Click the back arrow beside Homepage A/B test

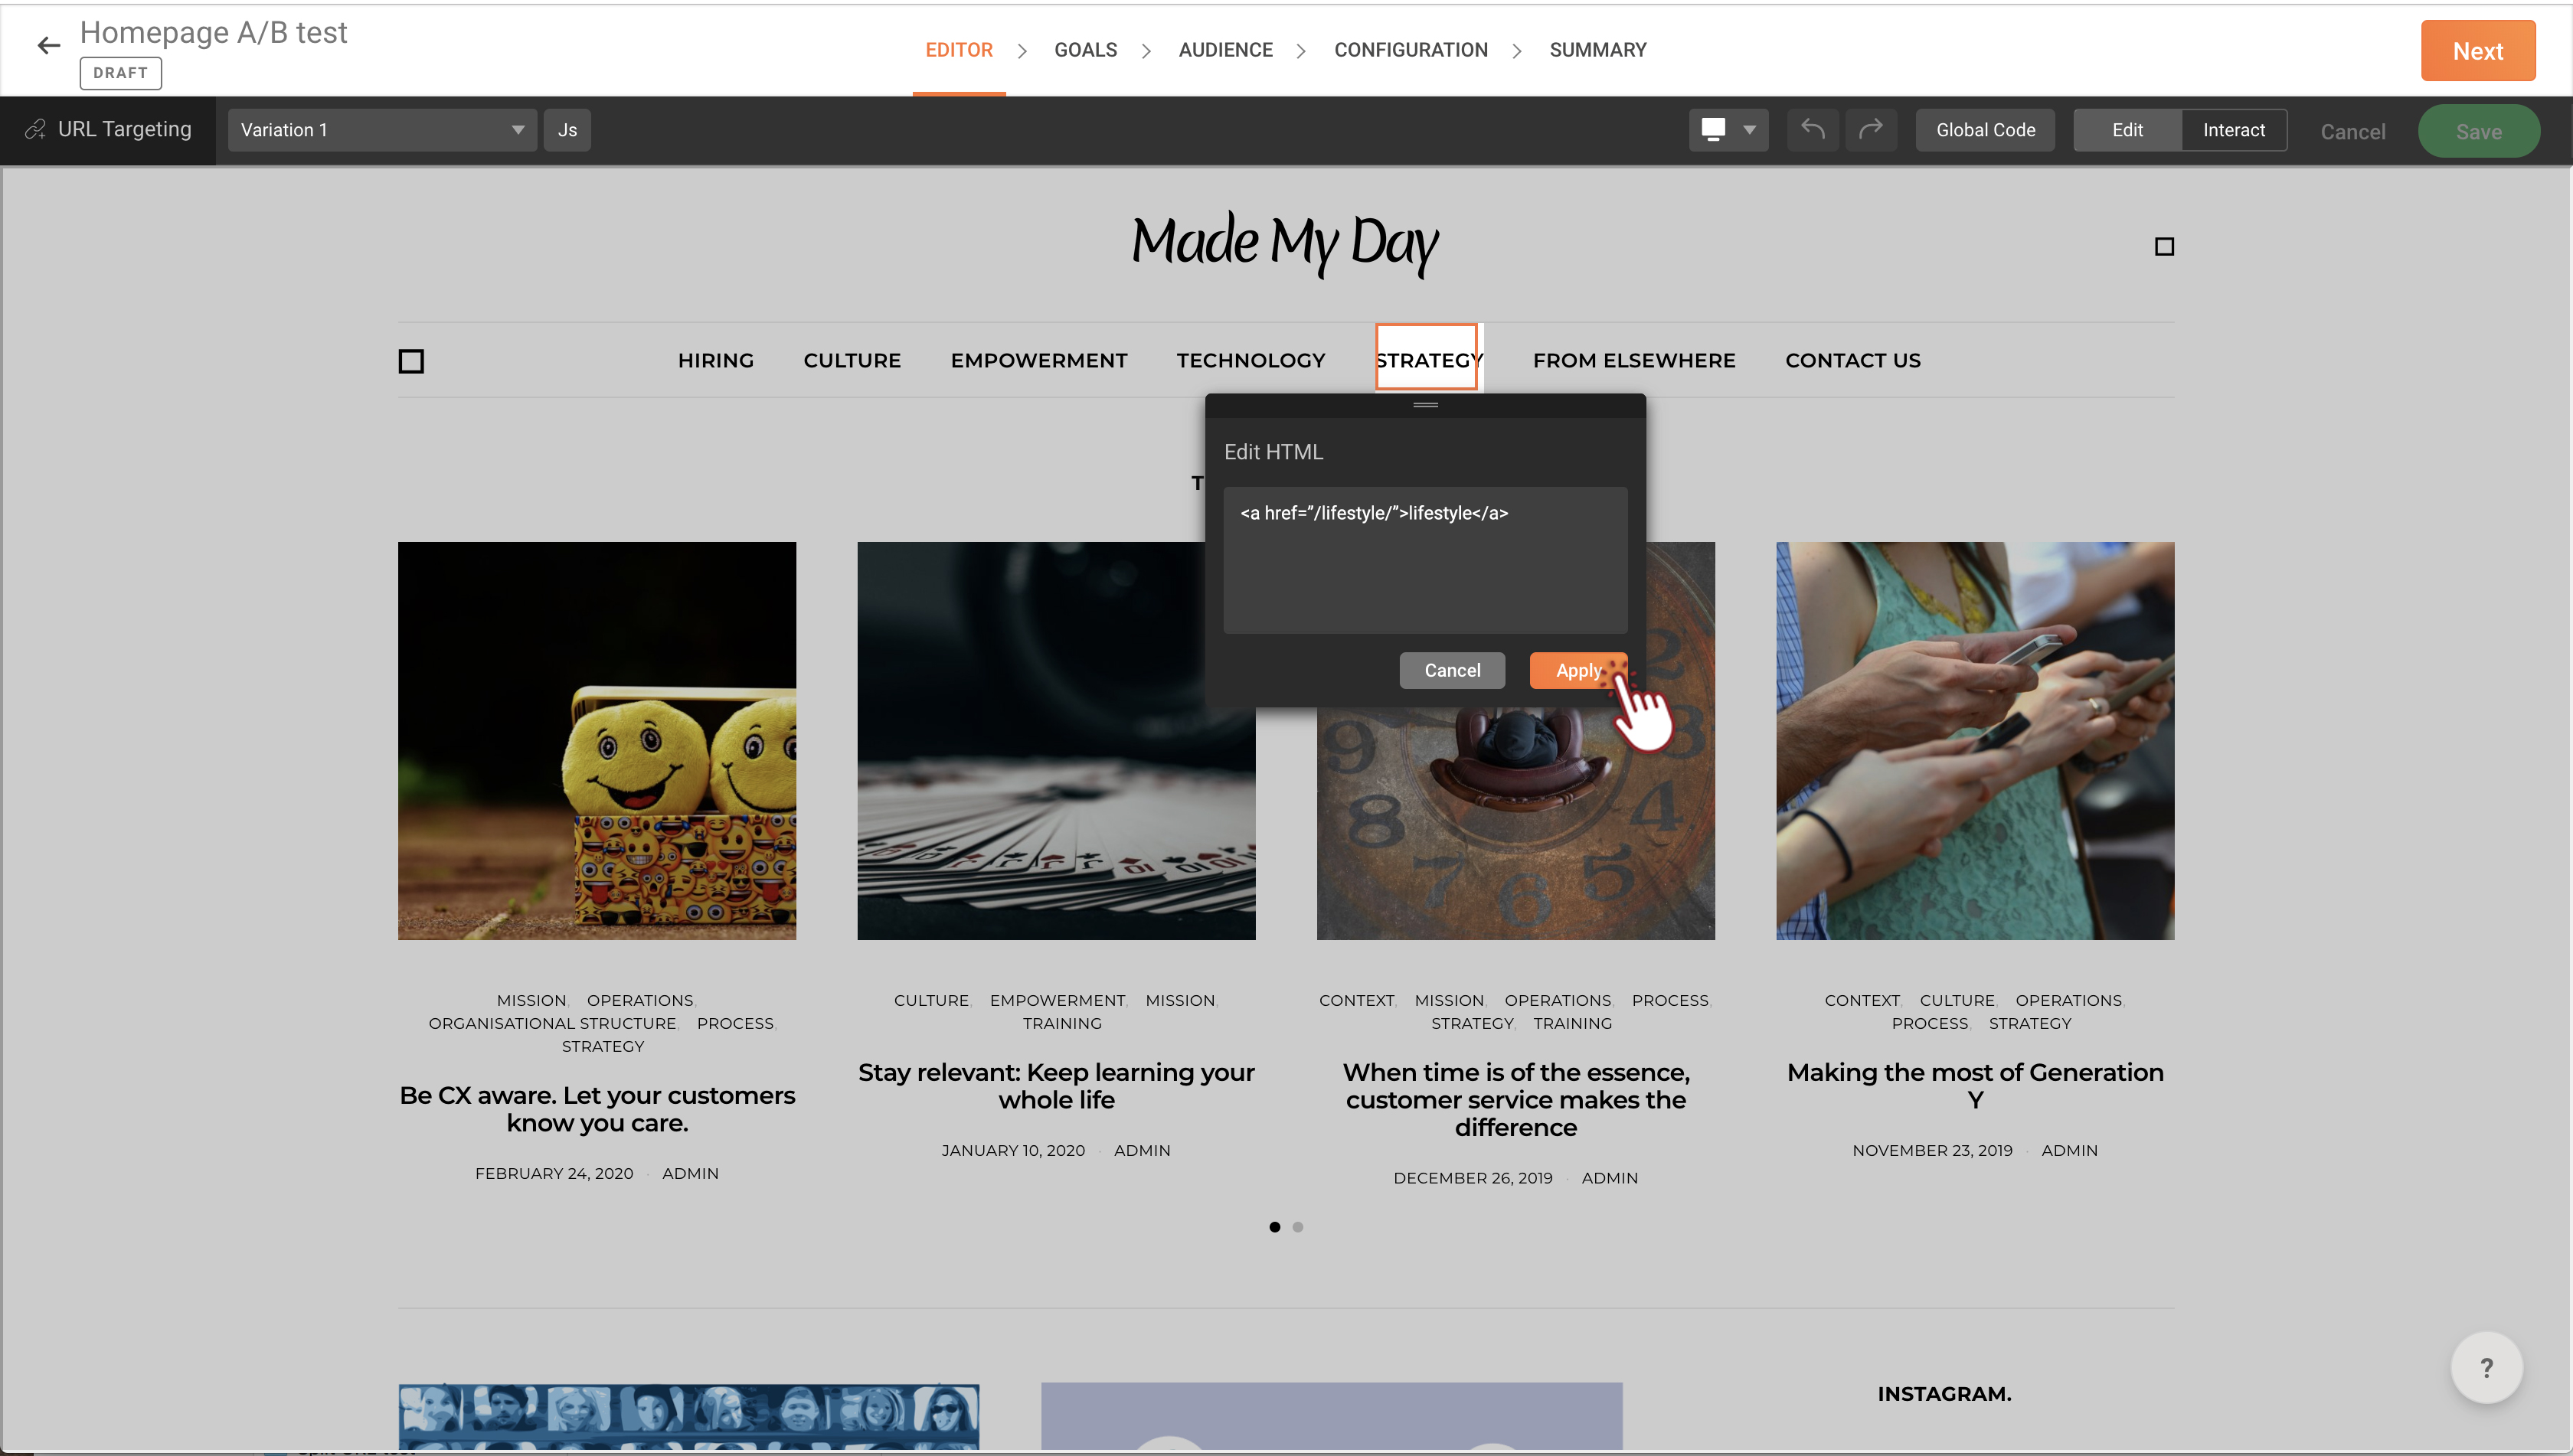point(48,46)
